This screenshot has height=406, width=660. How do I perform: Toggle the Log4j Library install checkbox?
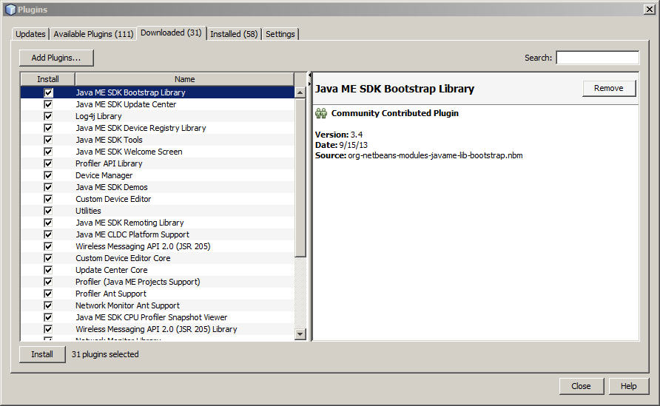(x=48, y=116)
